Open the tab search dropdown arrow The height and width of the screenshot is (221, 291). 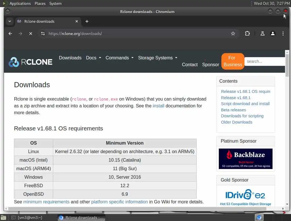(10, 21)
